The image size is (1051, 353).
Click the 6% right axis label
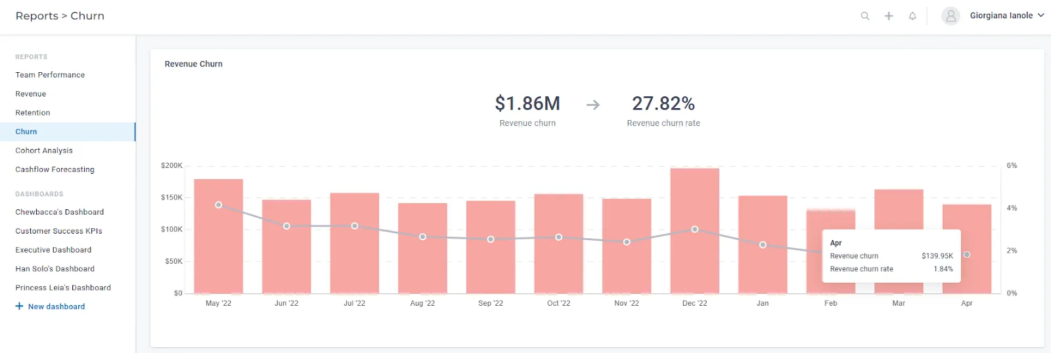pyautogui.click(x=1012, y=165)
